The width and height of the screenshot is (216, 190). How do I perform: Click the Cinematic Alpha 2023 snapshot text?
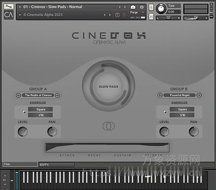(x=43, y=15)
